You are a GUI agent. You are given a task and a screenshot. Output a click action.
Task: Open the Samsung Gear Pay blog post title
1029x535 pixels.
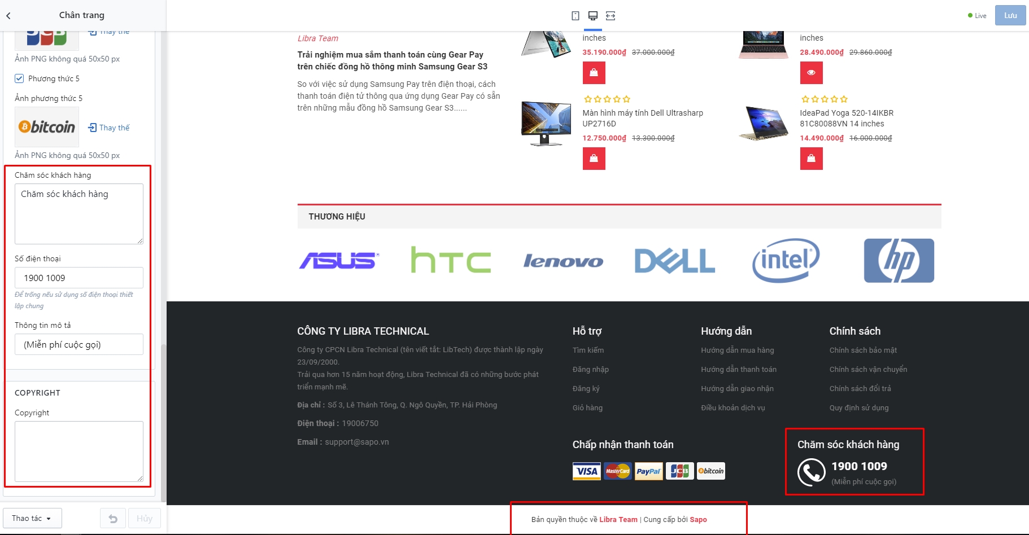[393, 61]
